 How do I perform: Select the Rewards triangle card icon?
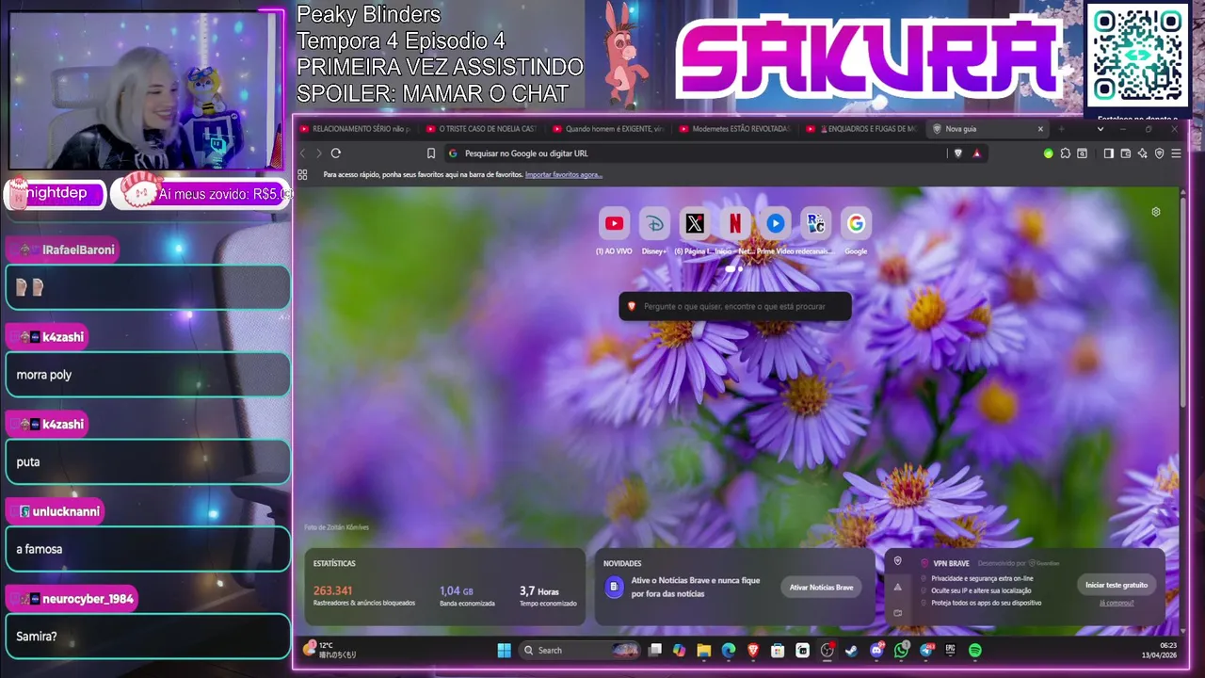[898, 587]
